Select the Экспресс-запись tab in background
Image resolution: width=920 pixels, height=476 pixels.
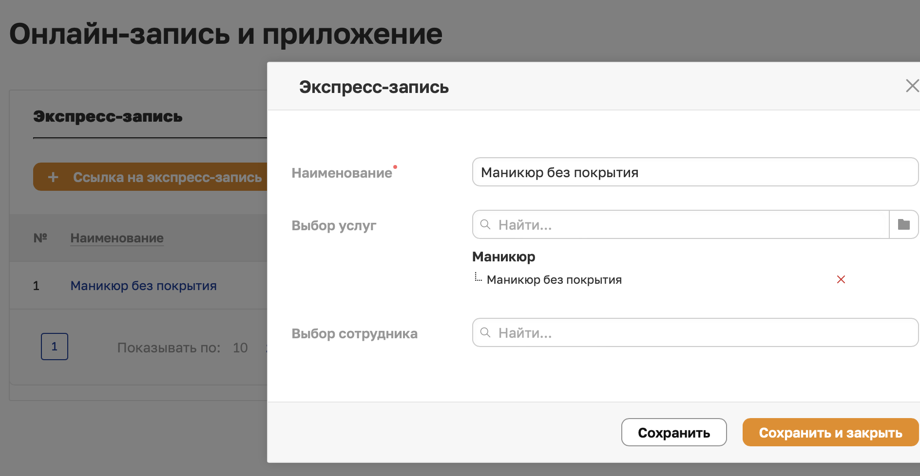(108, 117)
